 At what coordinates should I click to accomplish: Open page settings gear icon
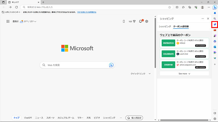tap(147, 21)
